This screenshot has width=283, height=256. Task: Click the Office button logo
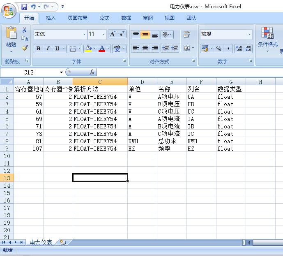(x=9, y=11)
